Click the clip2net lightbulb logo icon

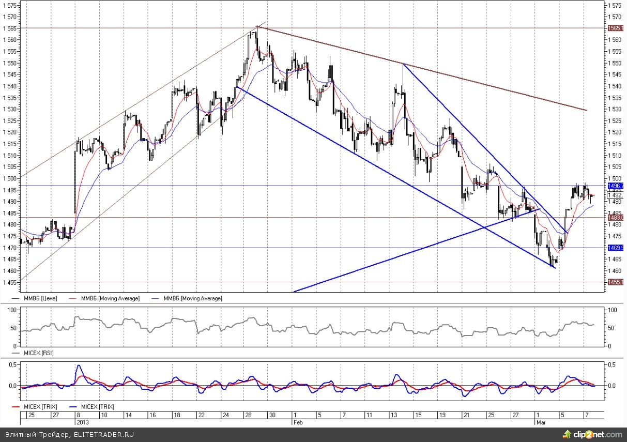(569, 434)
